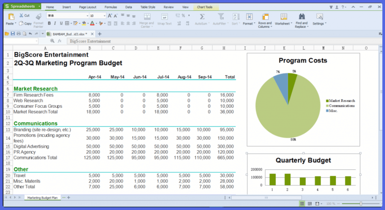Viewport: 385px width, 210px height.
Task: Click the Settings icon
Action: pos(320,17)
